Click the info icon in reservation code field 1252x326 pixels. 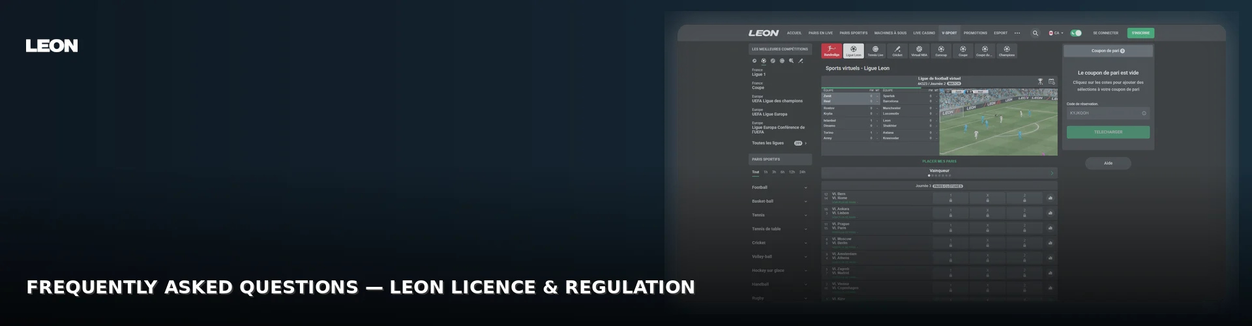coord(1144,113)
